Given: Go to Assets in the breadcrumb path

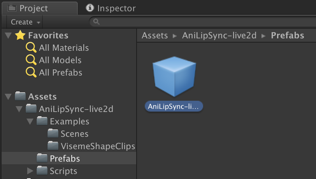Looking at the screenshot, I should pyautogui.click(x=154, y=36).
